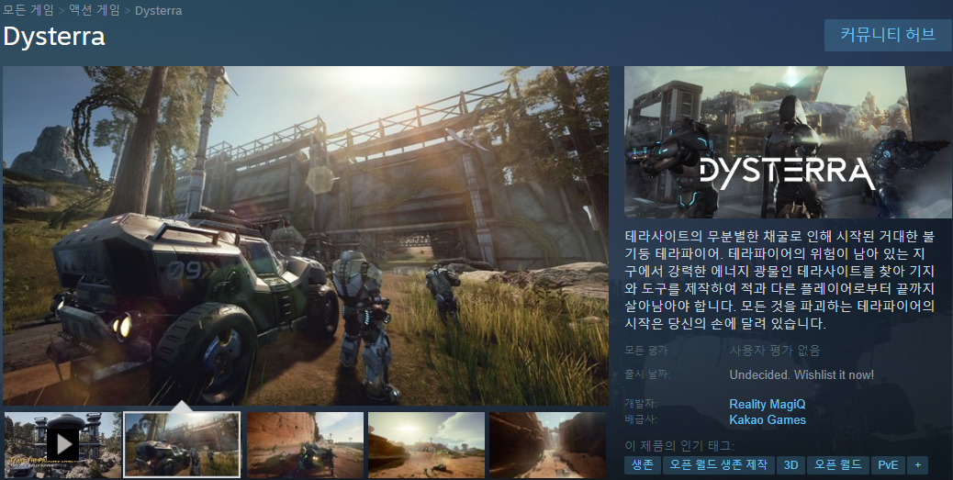Expand more tags with the plus button
The width and height of the screenshot is (953, 480).
pyautogui.click(x=917, y=465)
